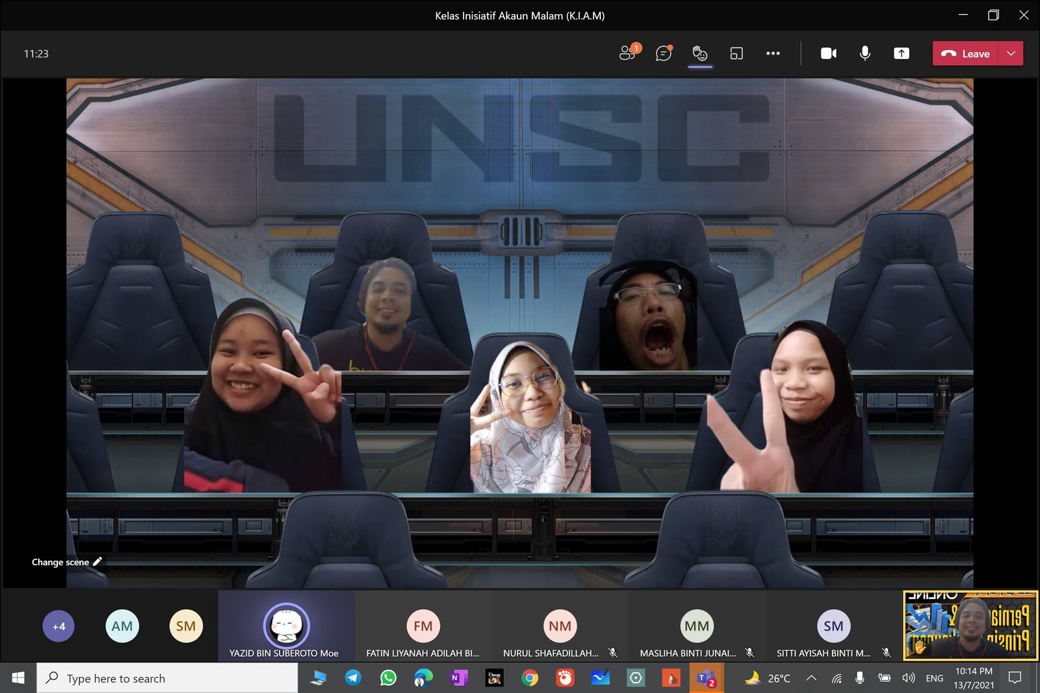This screenshot has height=693, width=1040.
Task: Click the self-view video thumbnail
Action: pos(970,625)
